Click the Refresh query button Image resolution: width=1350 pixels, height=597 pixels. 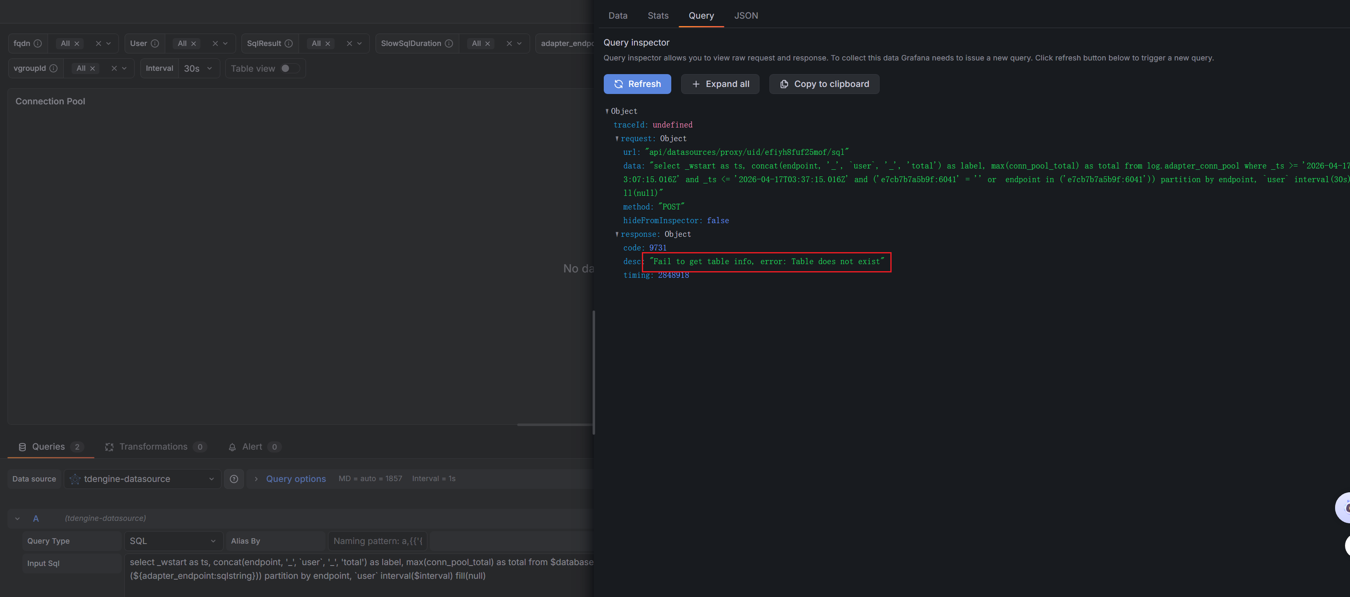(x=637, y=84)
